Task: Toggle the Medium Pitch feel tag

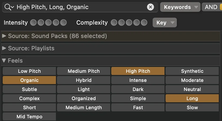Action: click(x=84, y=71)
